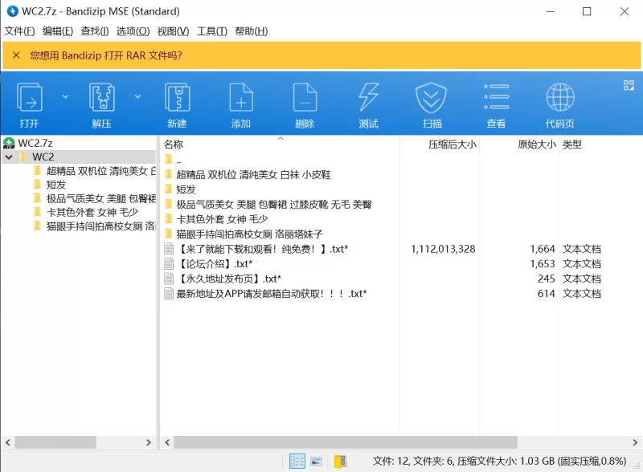The width and height of the screenshot is (643, 472).
Task: Open the 文件(F) menu
Action: click(x=19, y=31)
